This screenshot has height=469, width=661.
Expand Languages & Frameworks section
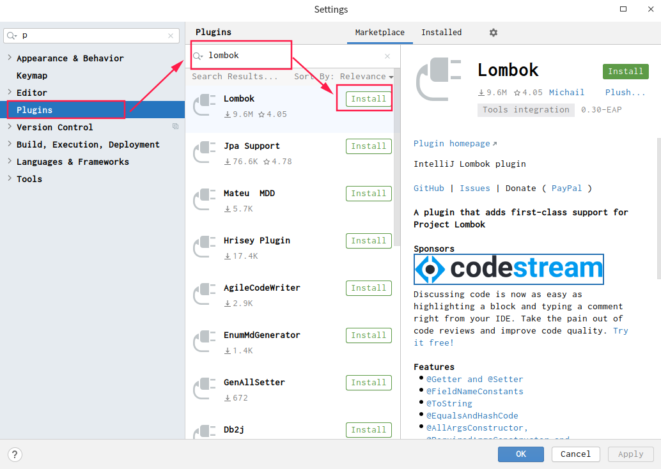10,161
